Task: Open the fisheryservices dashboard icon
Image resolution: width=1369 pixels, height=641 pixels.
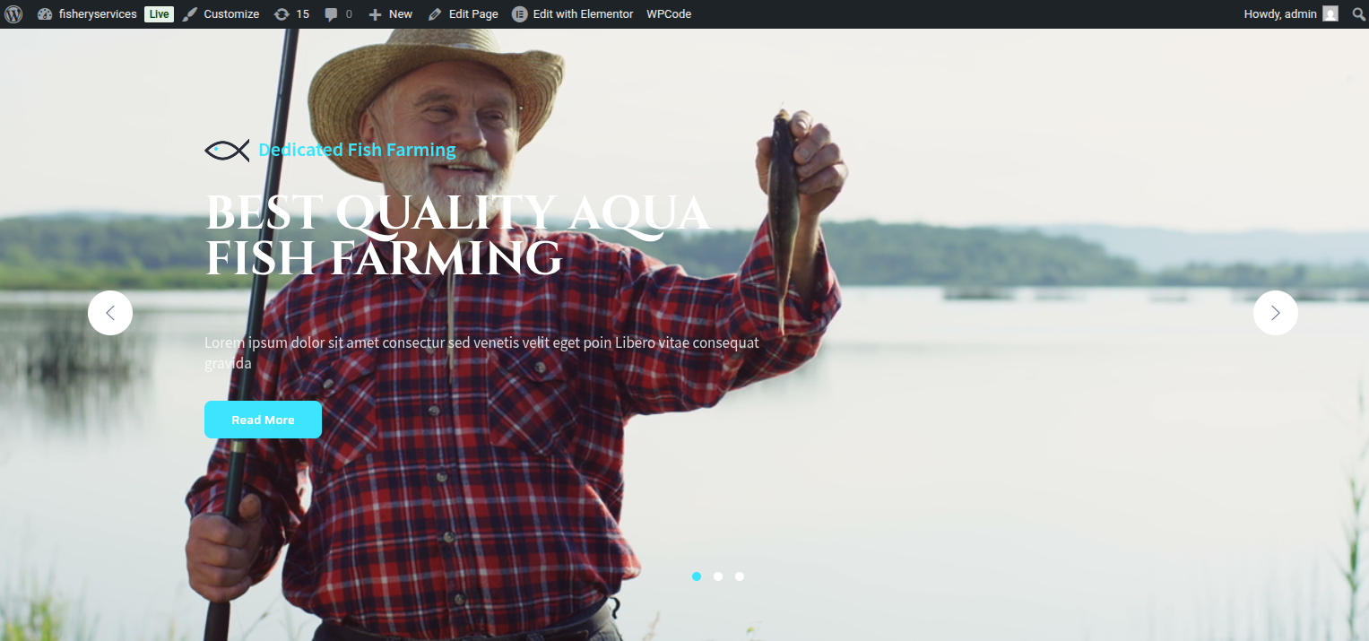Action: (x=45, y=14)
